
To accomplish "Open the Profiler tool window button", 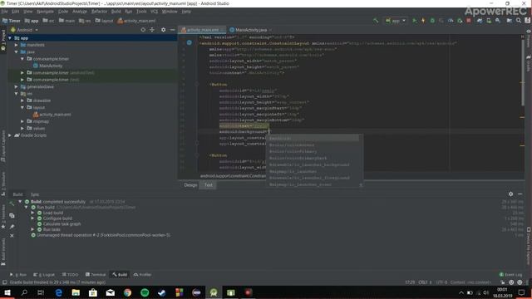I will click(x=142, y=275).
